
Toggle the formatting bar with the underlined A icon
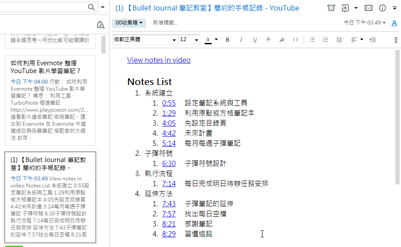coord(394,23)
